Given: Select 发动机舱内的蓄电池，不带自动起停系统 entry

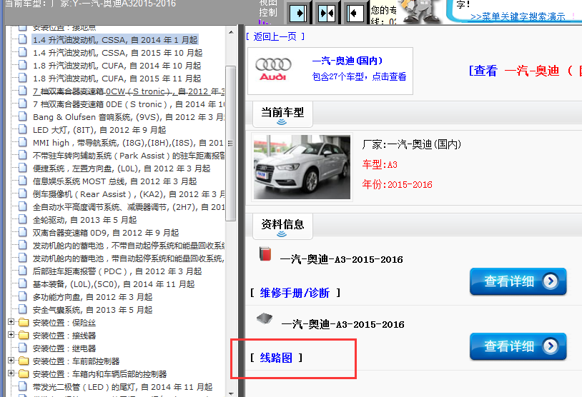Looking at the screenshot, I should 129,246.
